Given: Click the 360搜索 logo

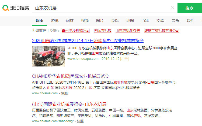Looking at the screenshot, I should pyautogui.click(x=16, y=8).
